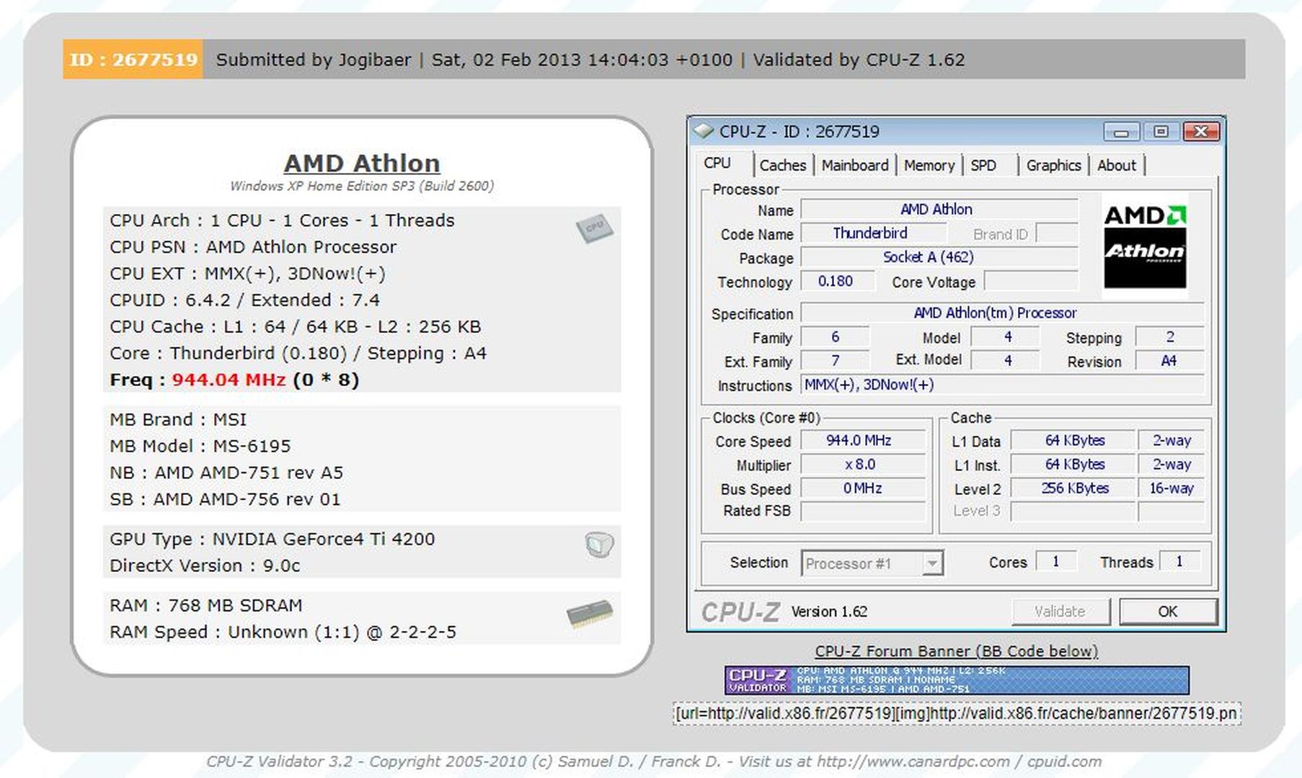Click the Level 2 16-way value

pyautogui.click(x=1171, y=488)
